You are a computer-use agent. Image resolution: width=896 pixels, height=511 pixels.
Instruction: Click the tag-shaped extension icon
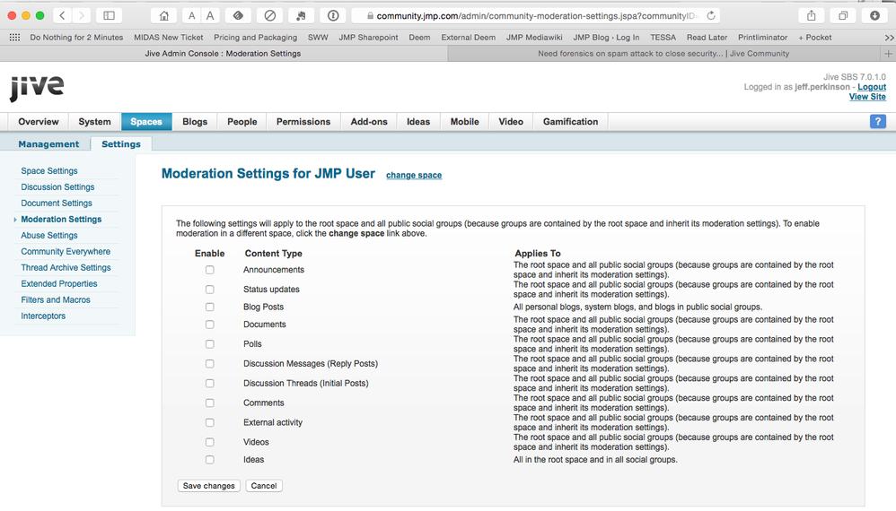[238, 16]
